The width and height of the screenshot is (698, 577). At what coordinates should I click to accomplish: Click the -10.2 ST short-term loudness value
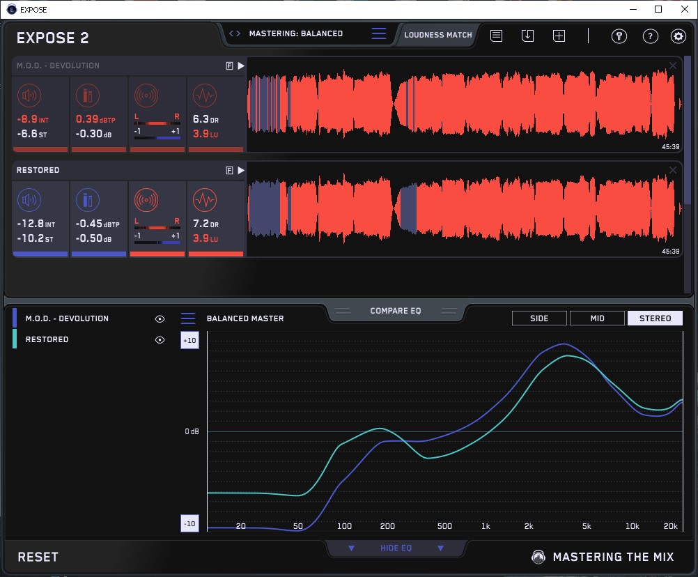click(35, 238)
